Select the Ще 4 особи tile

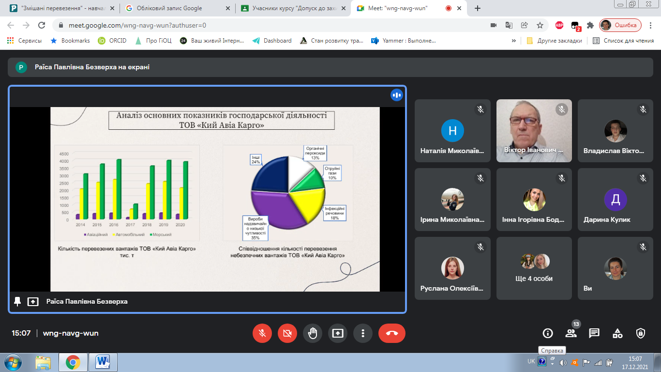534,268
